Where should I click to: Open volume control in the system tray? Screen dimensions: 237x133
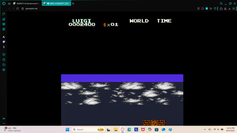(218, 130)
